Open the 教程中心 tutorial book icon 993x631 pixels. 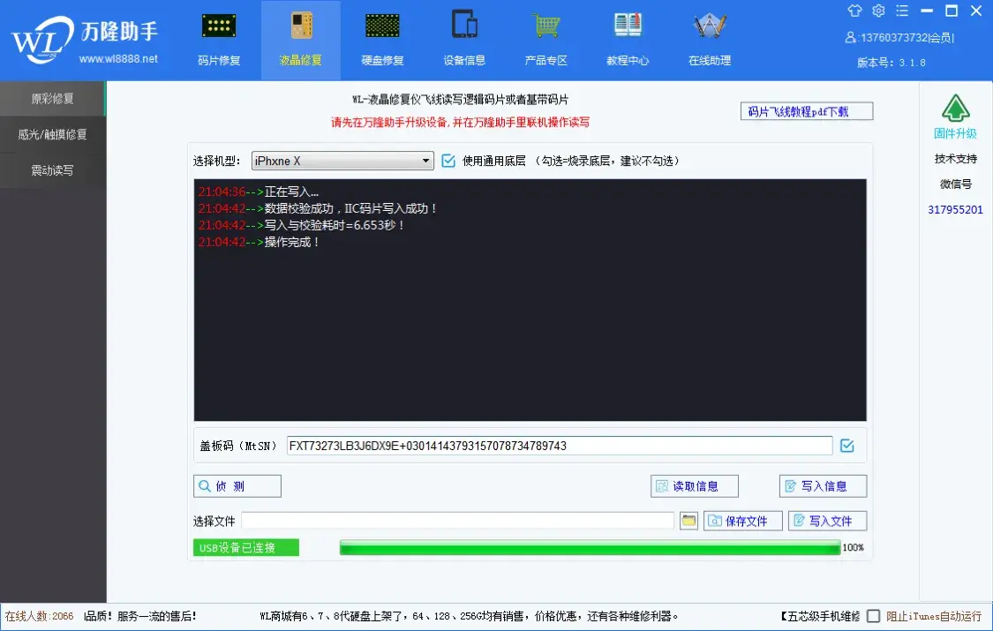point(628,26)
